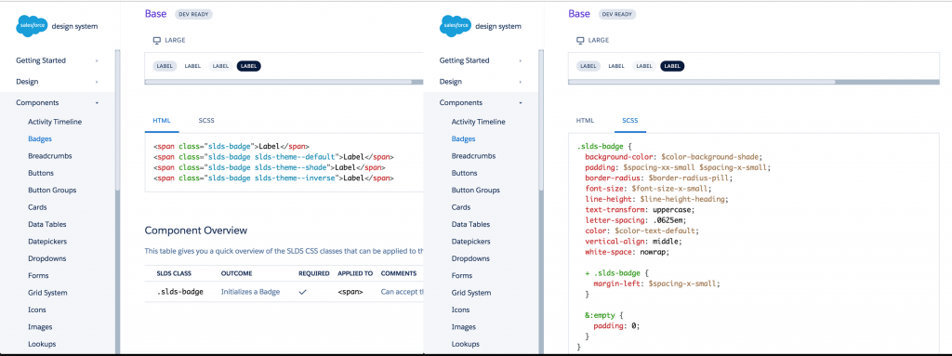The width and height of the screenshot is (952, 356).
Task: Open Lookups in the left page sidebar
Action: 42,344
